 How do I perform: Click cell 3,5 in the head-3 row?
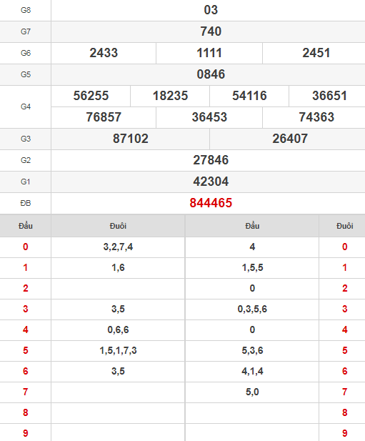click(118, 309)
